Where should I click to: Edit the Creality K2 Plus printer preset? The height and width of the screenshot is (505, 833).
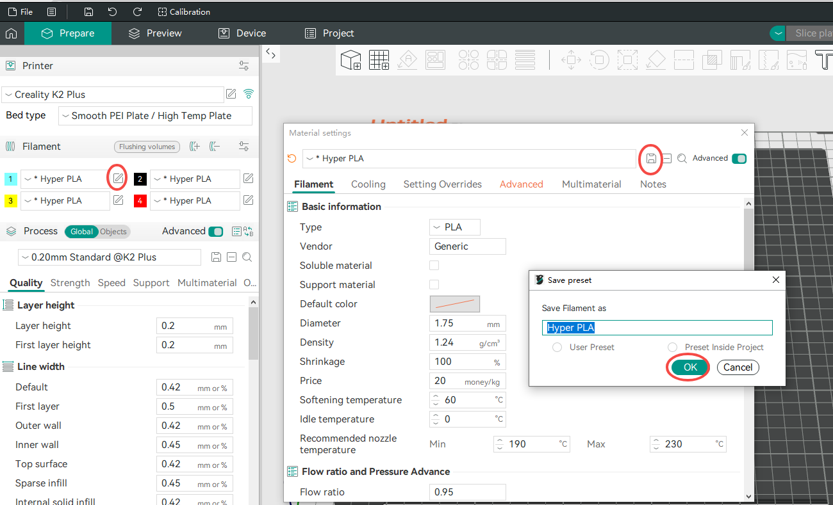(231, 94)
